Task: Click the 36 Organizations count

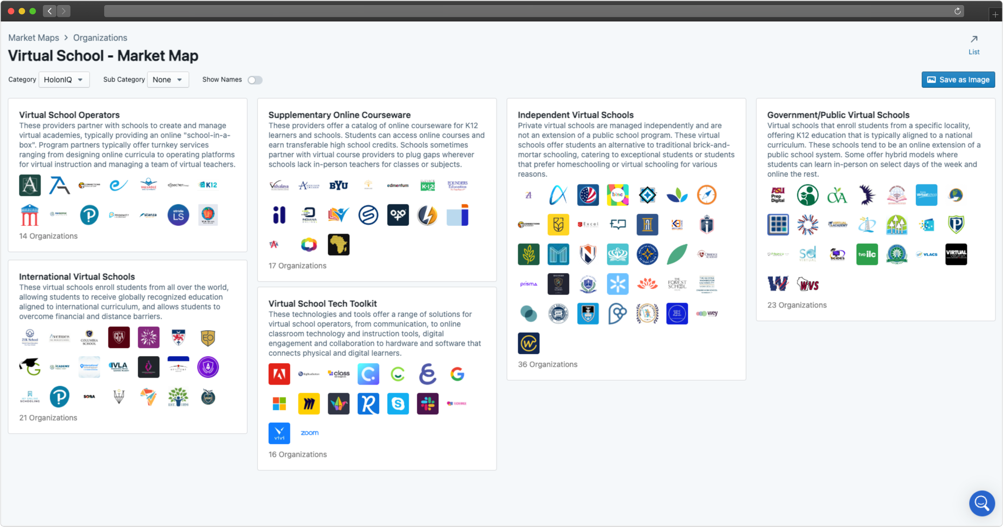Action: point(548,364)
